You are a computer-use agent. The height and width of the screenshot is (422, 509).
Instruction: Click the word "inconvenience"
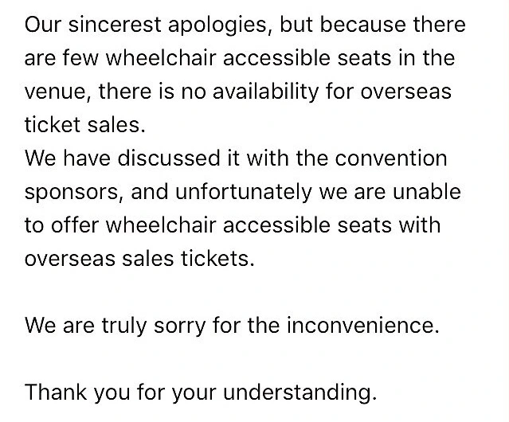click(x=362, y=326)
